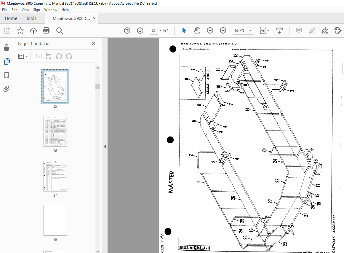Viewport: 344px width, 253px height.
Task: Select blank page 38 thumbnail
Action: (x=55, y=220)
